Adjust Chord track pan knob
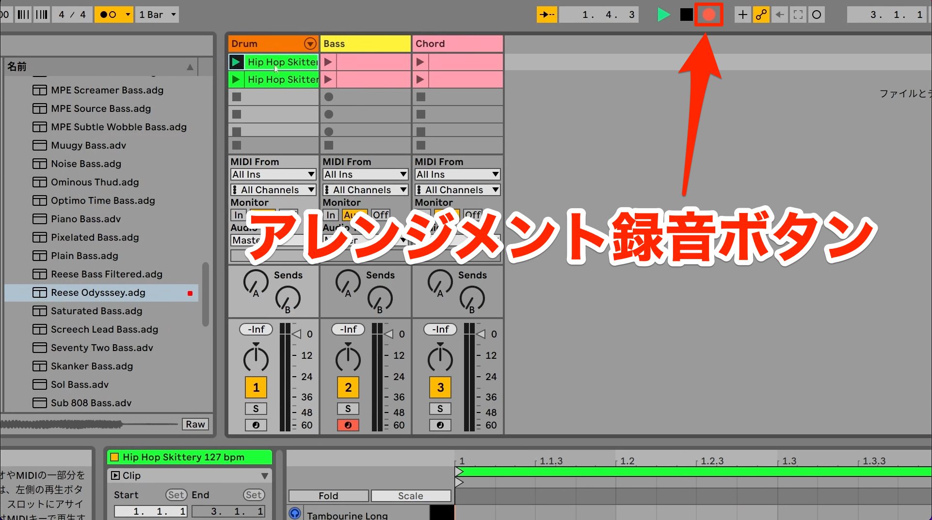 point(440,358)
